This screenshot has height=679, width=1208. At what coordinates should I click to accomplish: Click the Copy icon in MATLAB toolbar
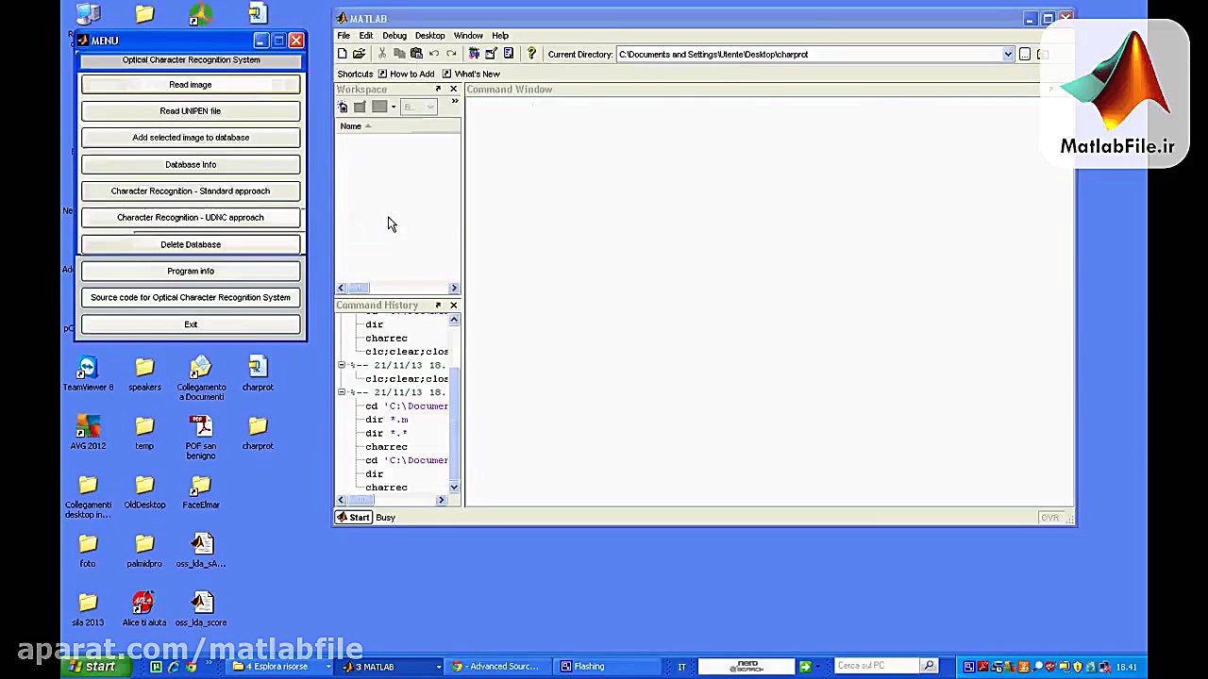[398, 54]
